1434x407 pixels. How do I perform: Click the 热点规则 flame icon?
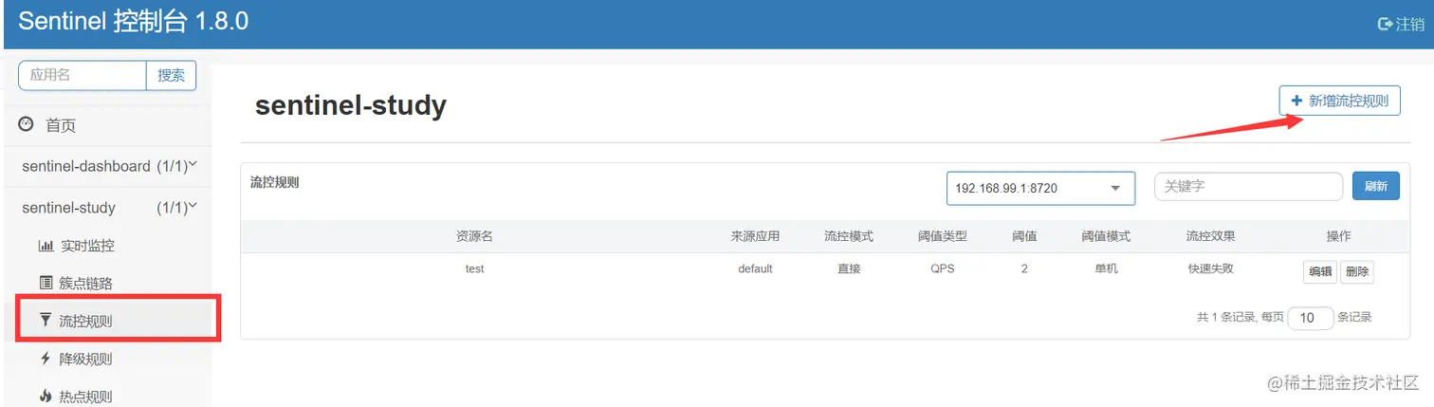(46, 397)
